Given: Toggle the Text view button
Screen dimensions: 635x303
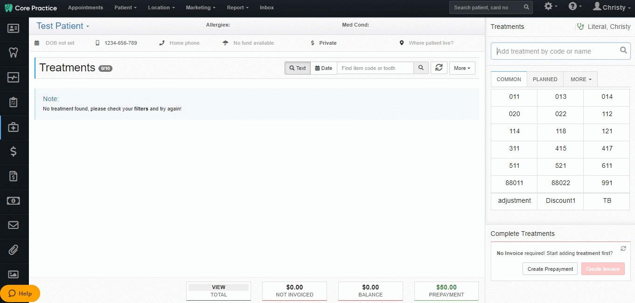Looking at the screenshot, I should pyautogui.click(x=298, y=68).
